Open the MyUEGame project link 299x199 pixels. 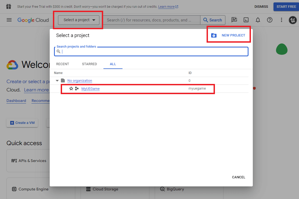point(90,89)
